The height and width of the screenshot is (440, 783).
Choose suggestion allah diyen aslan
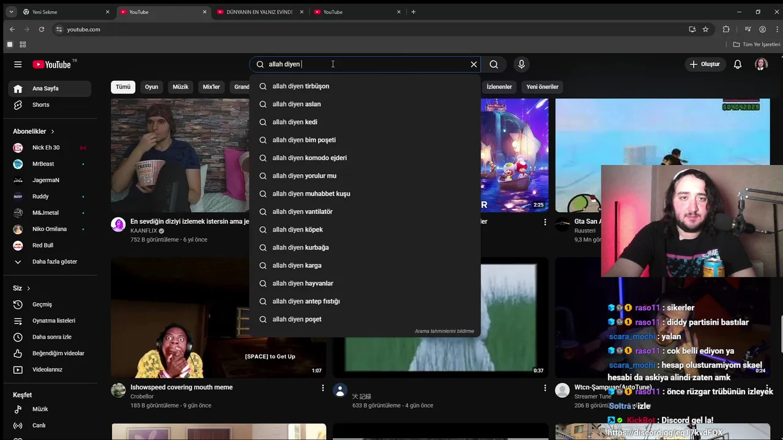[365, 104]
